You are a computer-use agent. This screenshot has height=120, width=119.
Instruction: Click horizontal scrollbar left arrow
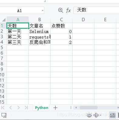(76, 108)
